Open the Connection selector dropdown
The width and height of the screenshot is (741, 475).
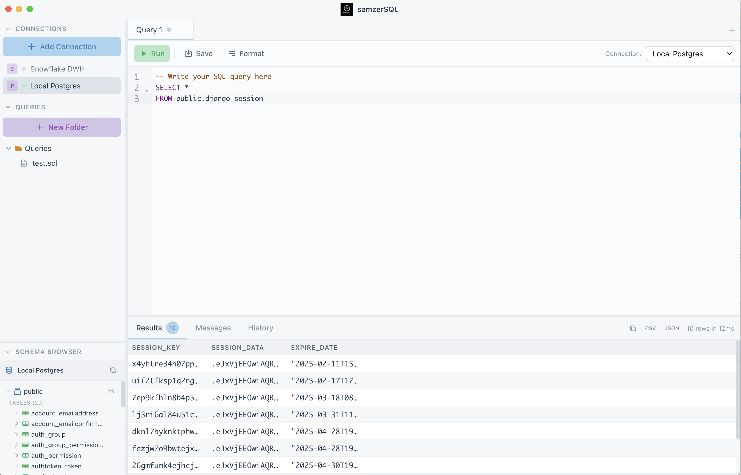click(x=690, y=53)
